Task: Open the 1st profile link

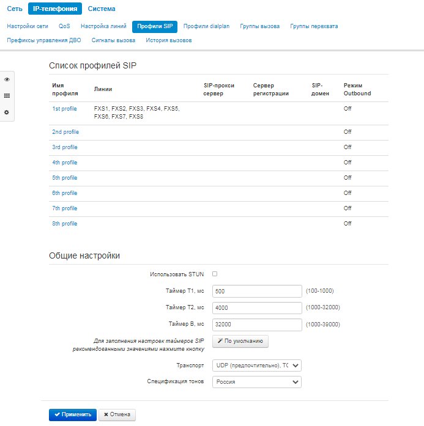Action: point(64,109)
